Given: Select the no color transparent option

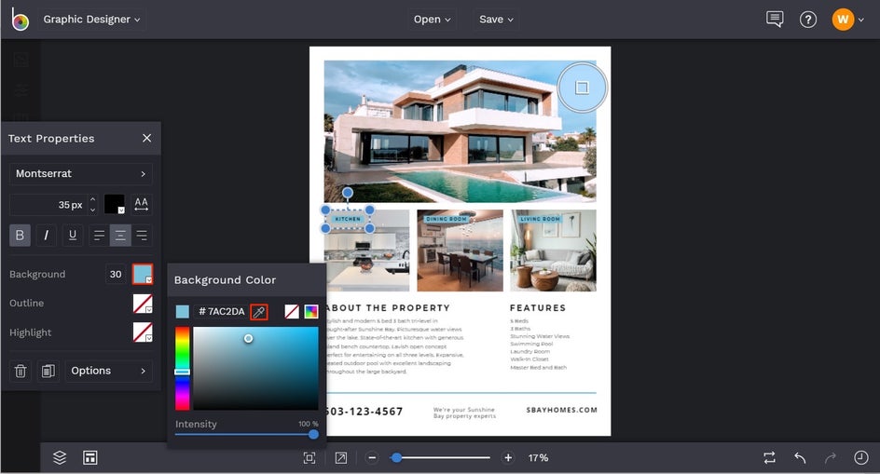Looking at the screenshot, I should [x=291, y=312].
